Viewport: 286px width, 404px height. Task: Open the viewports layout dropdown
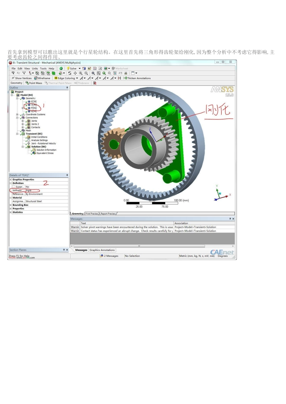[136, 73]
